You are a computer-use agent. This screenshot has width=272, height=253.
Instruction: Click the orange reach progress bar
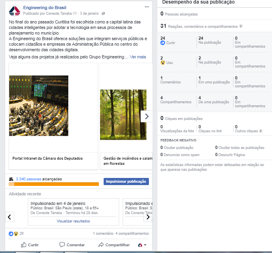(54, 184)
